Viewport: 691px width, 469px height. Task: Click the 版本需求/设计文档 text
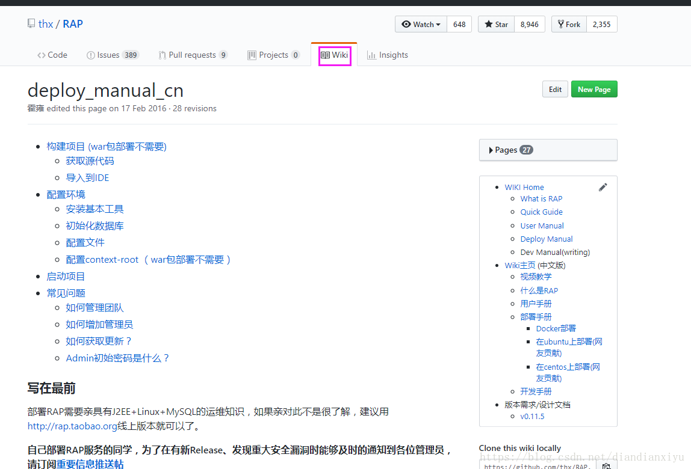pyautogui.click(x=537, y=405)
